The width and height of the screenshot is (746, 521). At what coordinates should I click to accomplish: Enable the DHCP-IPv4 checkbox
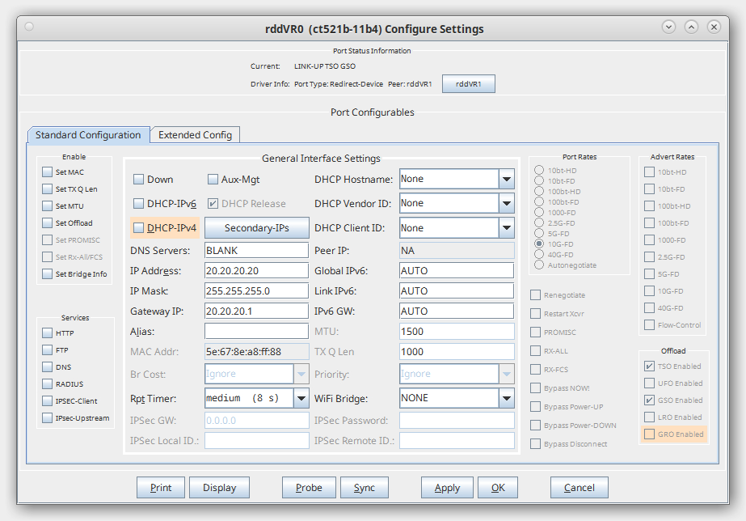138,228
